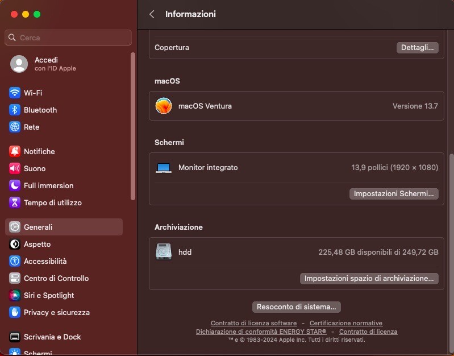
Task: Select Aspetto in the sidebar
Action: coord(64,244)
